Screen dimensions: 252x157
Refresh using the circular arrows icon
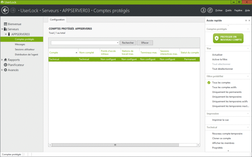210,10
